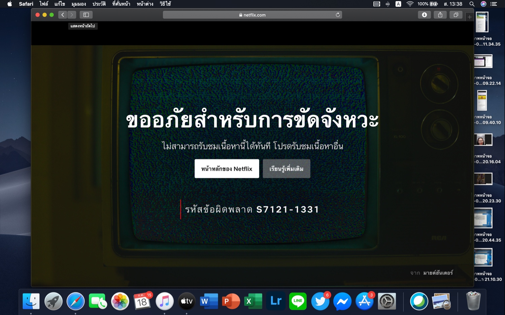505x315 pixels.
Task: Open Bluetooth status menu
Action: coord(388,4)
